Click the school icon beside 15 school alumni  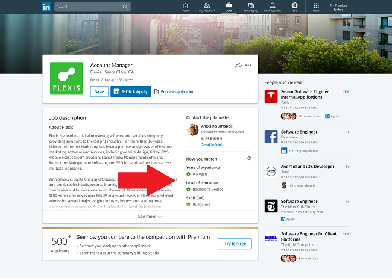pyautogui.click(x=284, y=185)
